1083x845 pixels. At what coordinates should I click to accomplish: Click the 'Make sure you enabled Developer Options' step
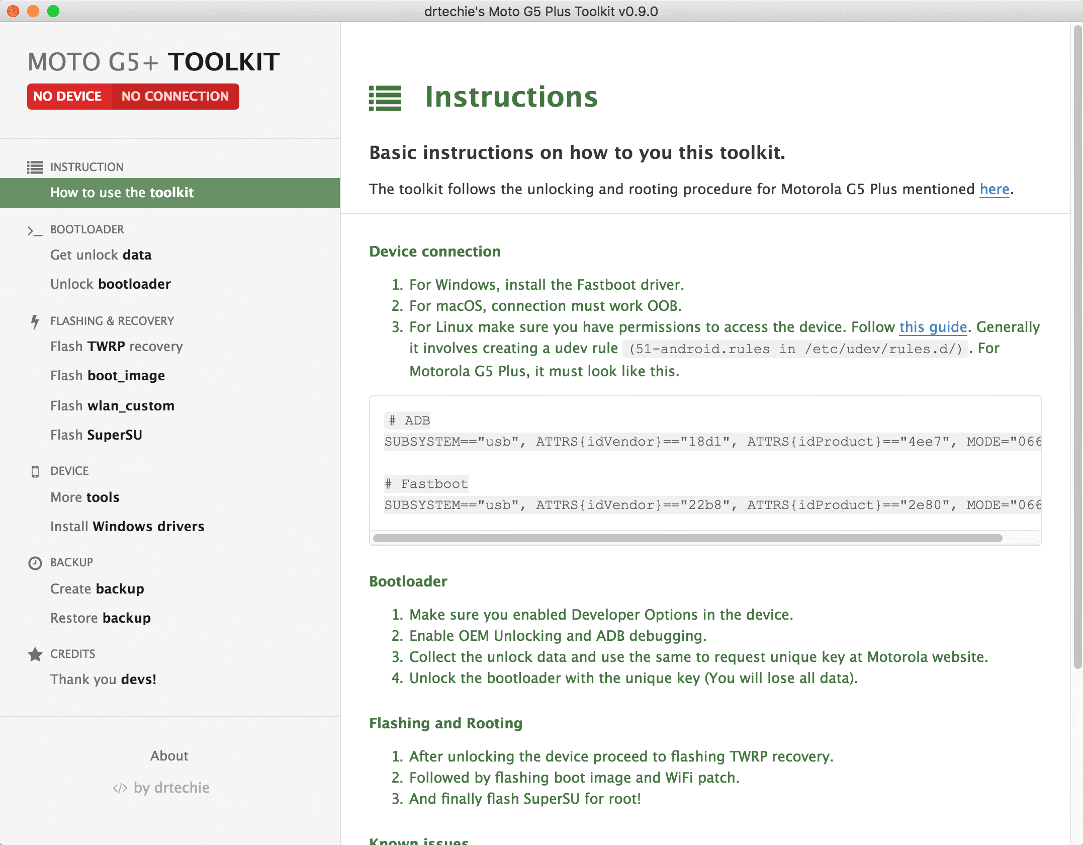coord(601,615)
